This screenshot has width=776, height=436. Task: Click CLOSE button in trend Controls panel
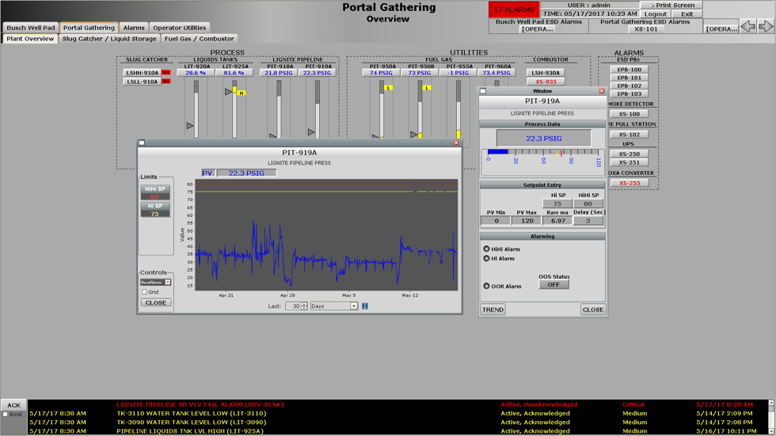coord(156,302)
